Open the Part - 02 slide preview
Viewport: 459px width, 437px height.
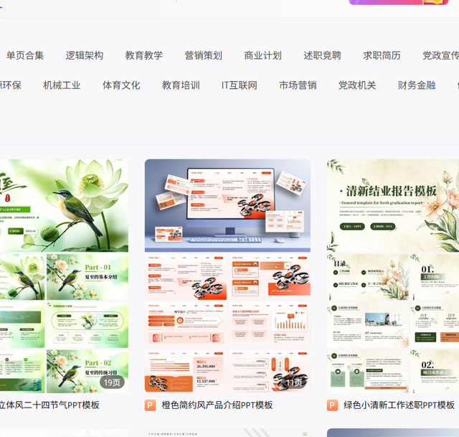(87, 372)
